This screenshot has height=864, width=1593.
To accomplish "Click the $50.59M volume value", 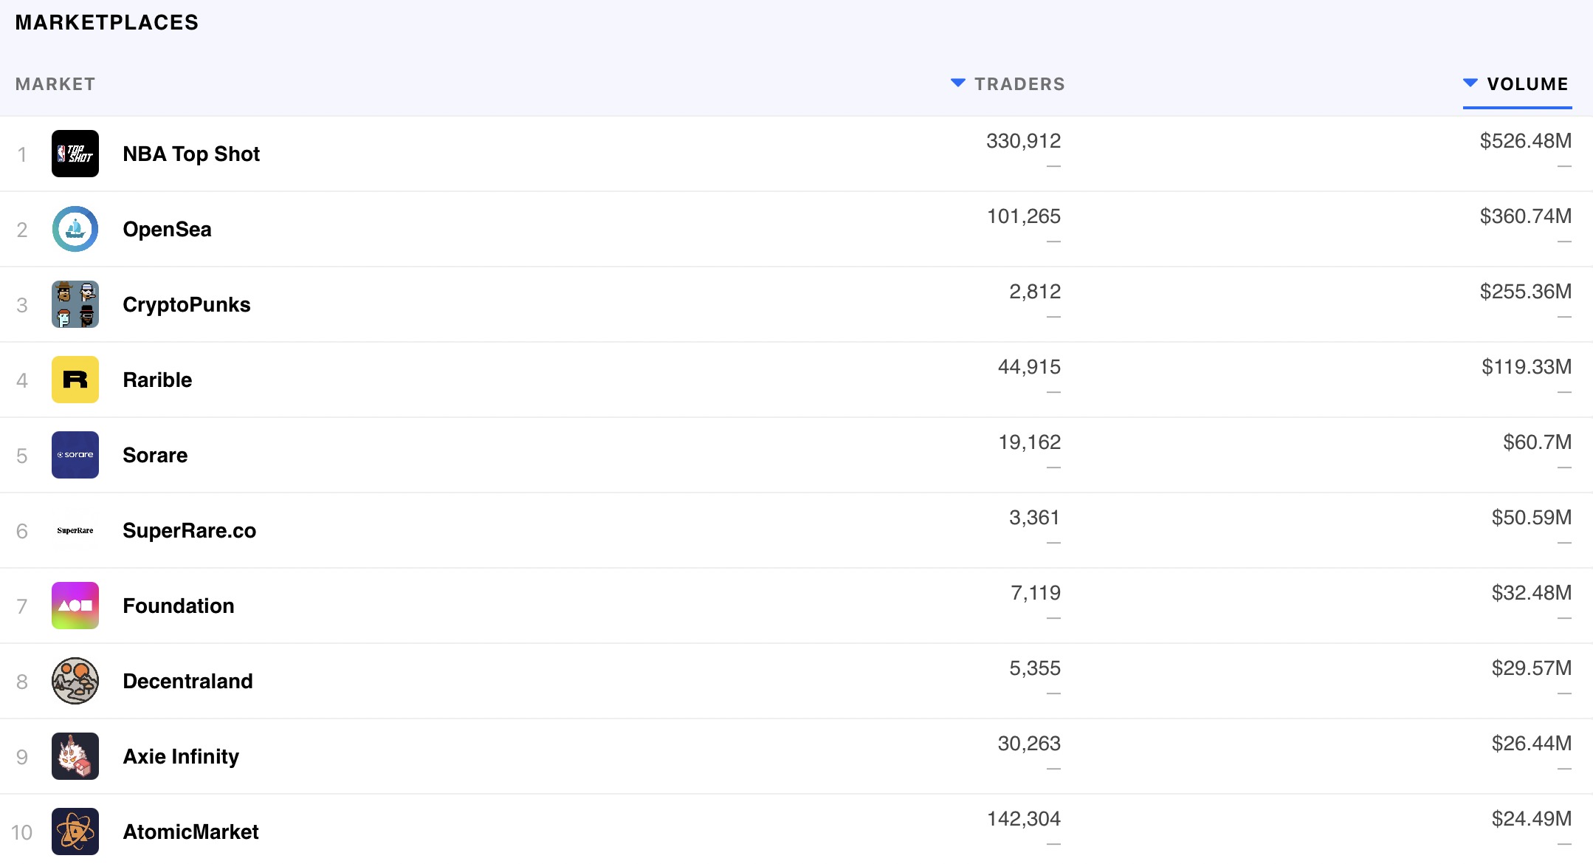I will point(1532,518).
